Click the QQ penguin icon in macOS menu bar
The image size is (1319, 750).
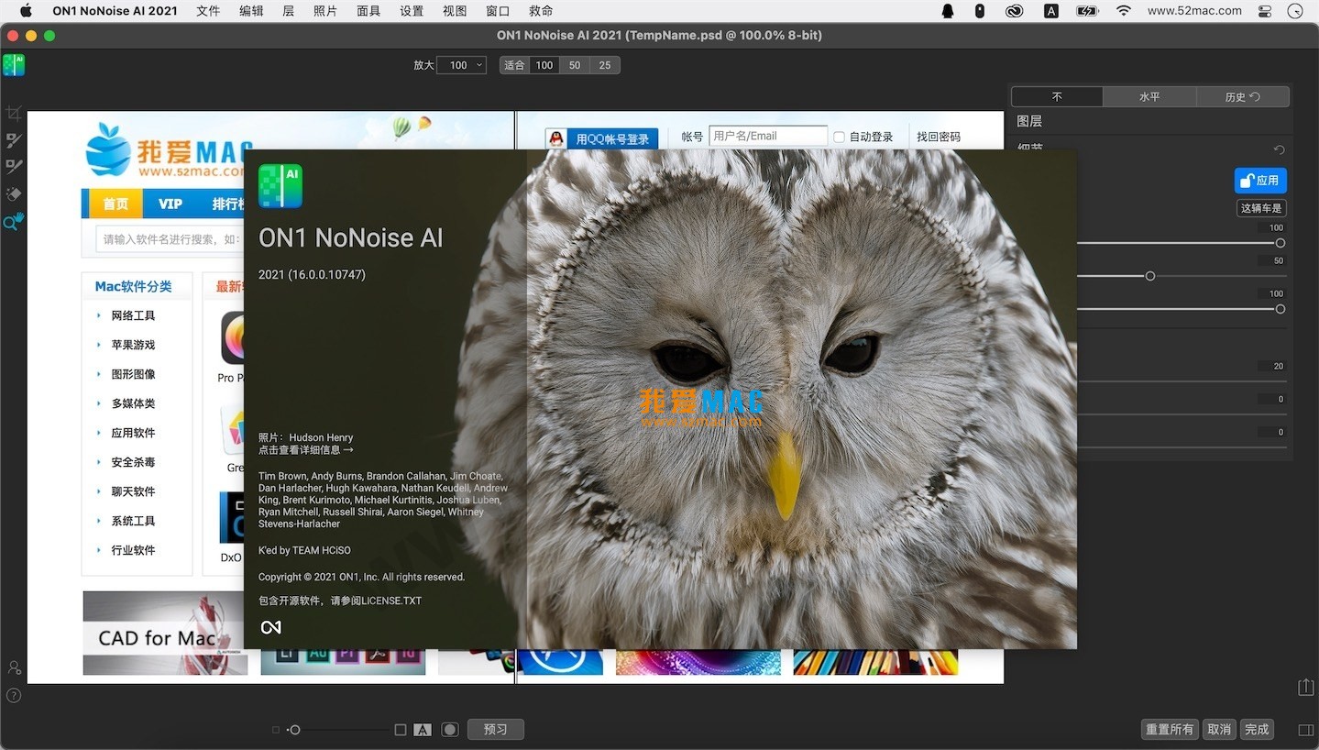pos(948,11)
